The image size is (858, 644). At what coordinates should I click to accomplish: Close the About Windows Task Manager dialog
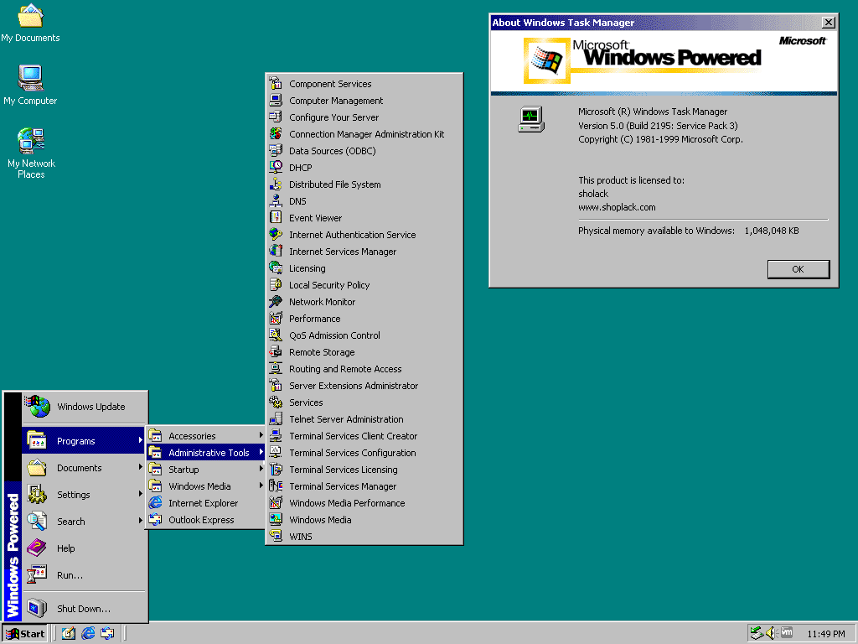tap(829, 23)
